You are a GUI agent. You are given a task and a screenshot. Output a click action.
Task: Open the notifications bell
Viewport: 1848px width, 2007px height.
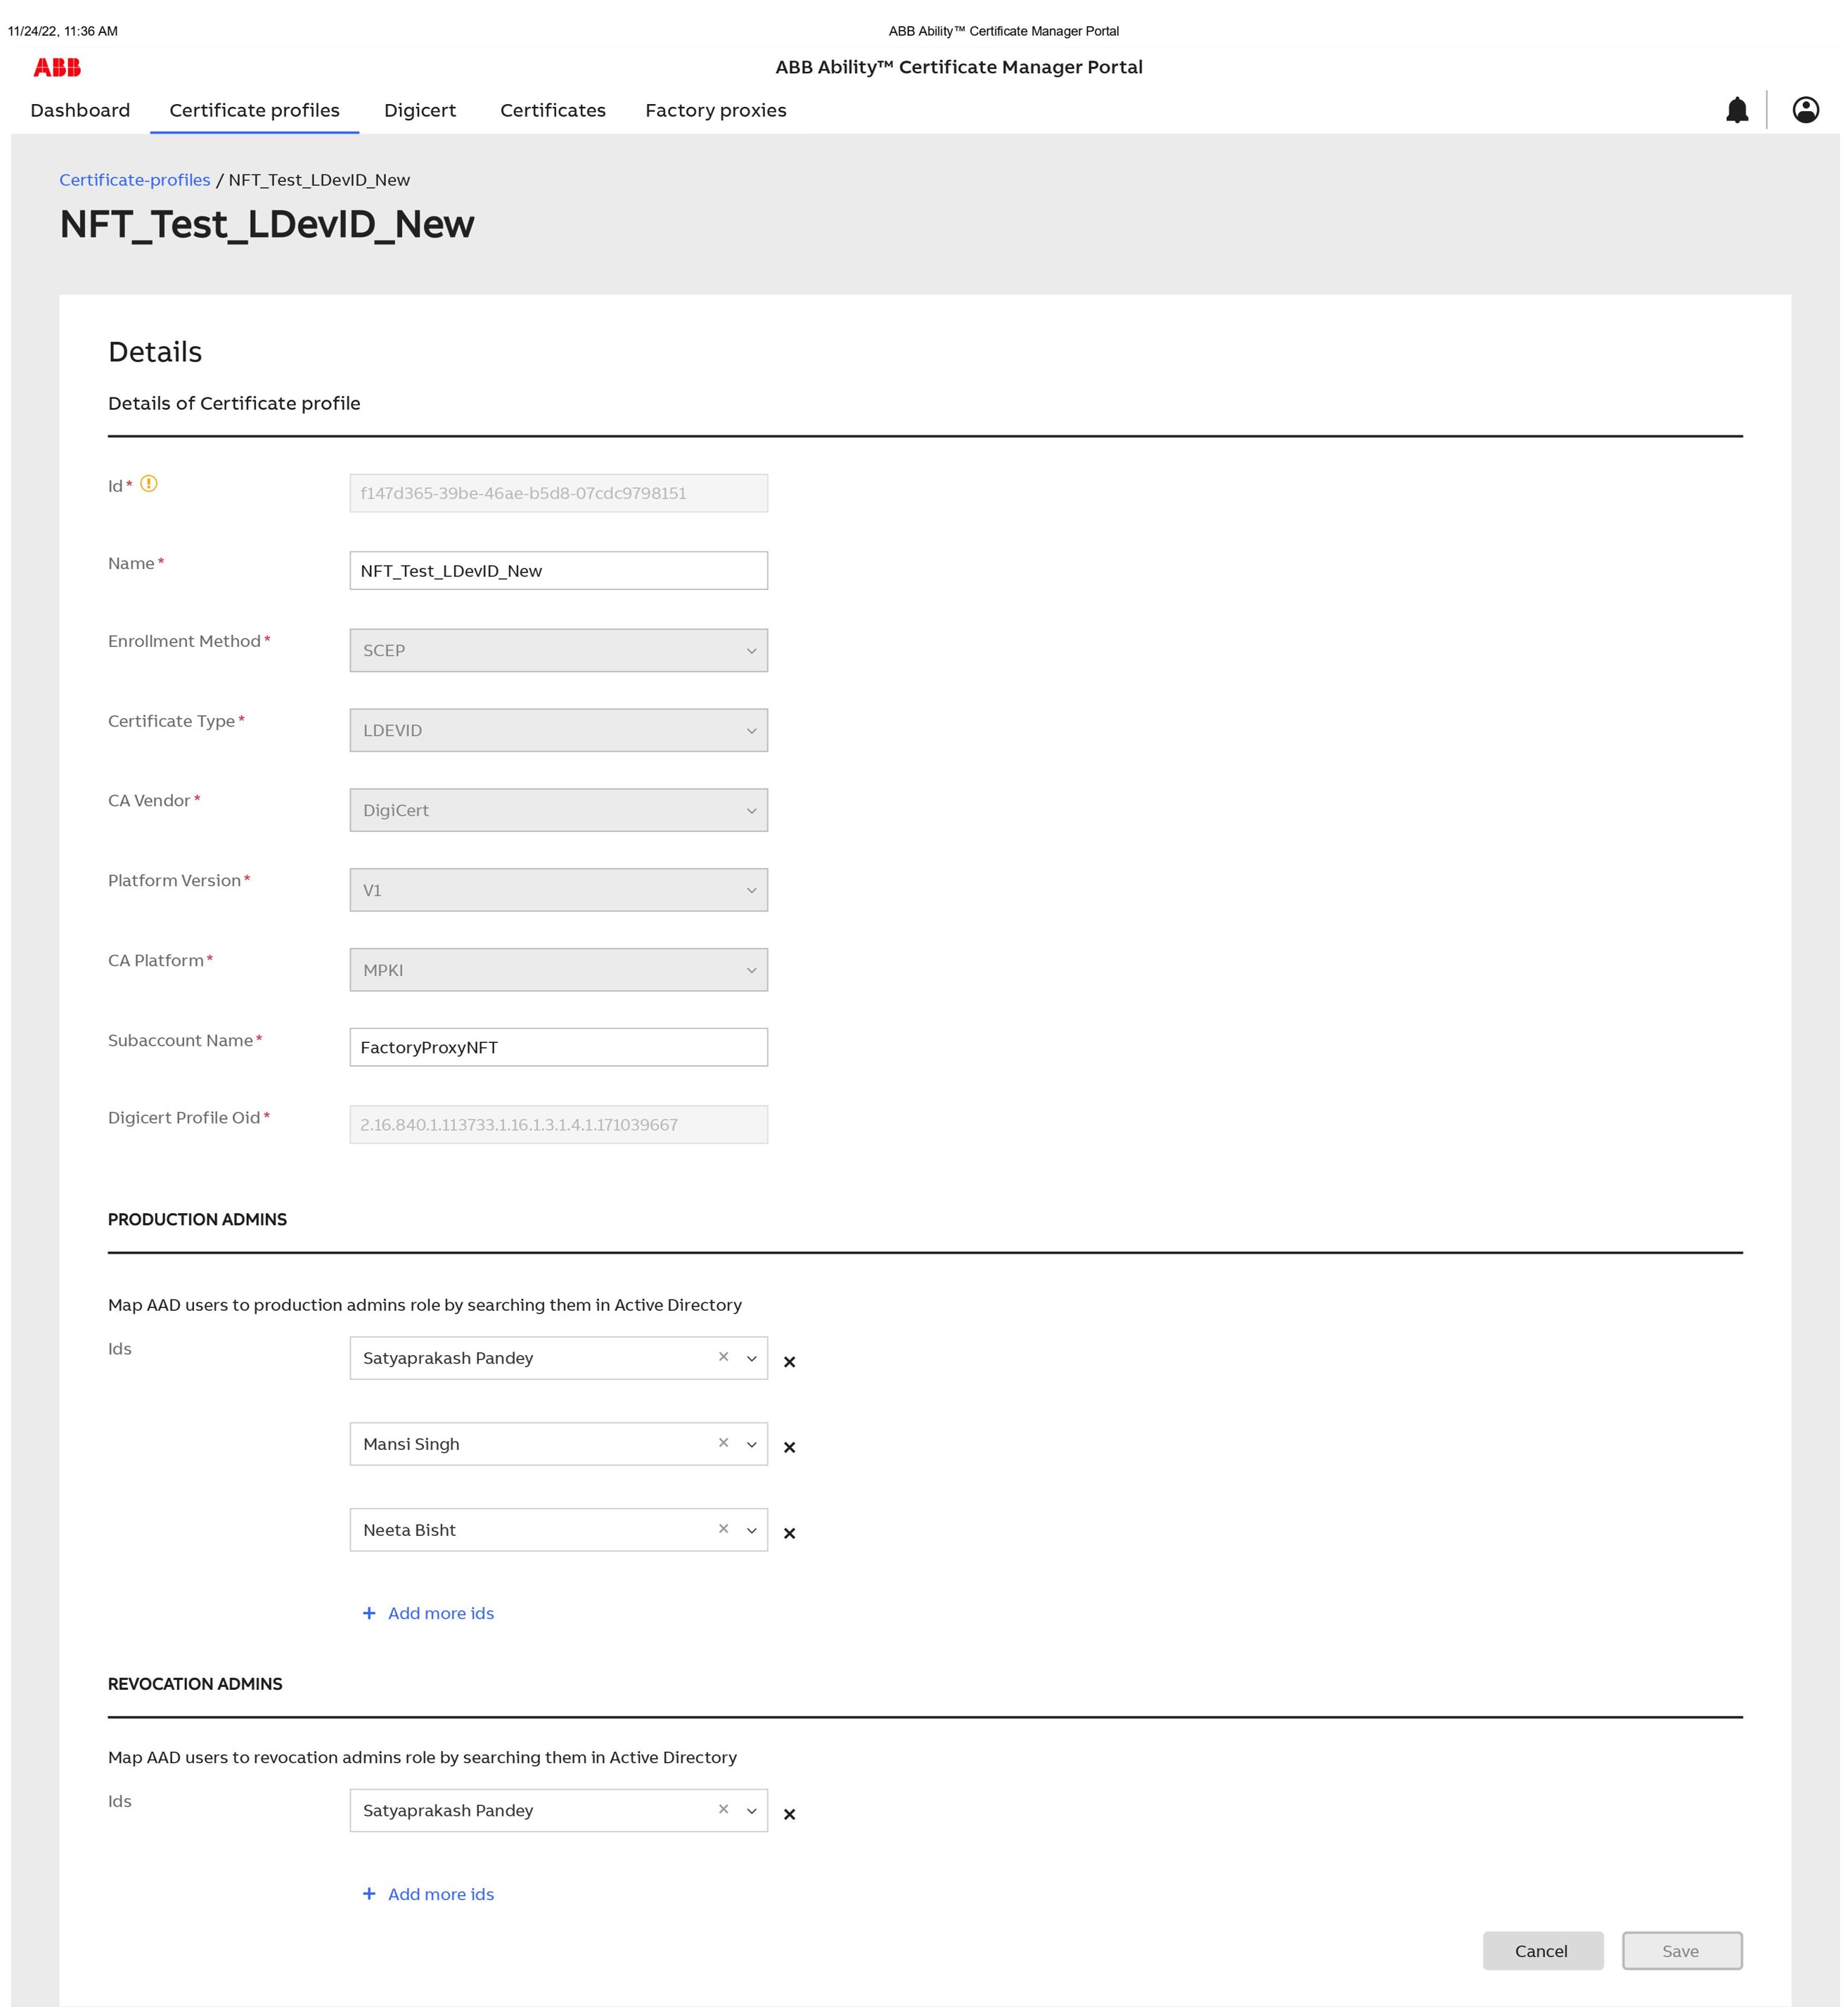point(1737,110)
